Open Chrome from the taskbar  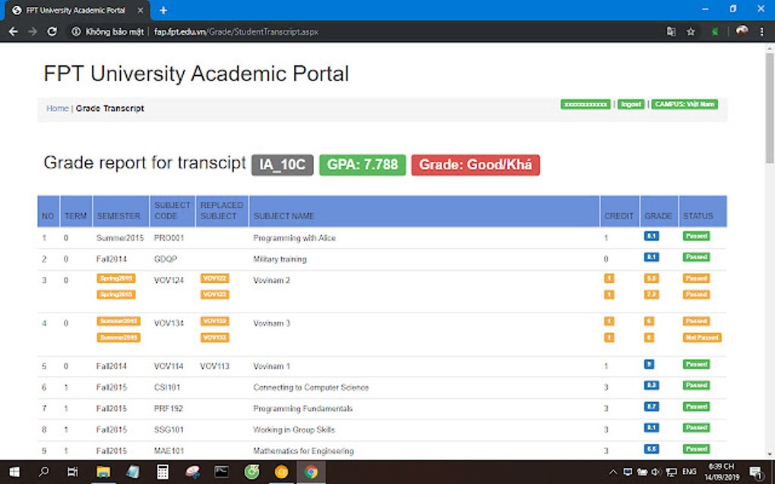tap(309, 471)
